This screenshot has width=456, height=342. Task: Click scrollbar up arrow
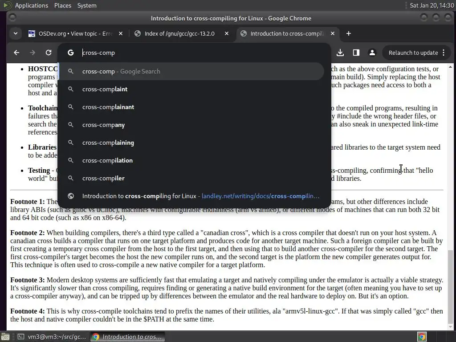(x=450, y=67)
